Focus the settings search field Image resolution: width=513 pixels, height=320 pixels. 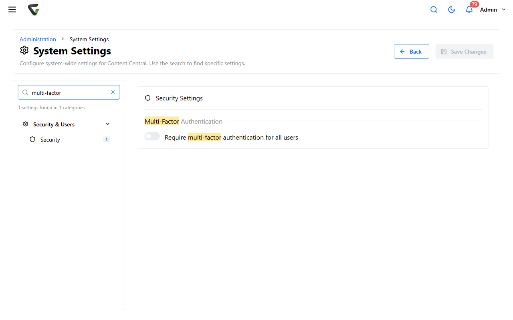coord(69,92)
